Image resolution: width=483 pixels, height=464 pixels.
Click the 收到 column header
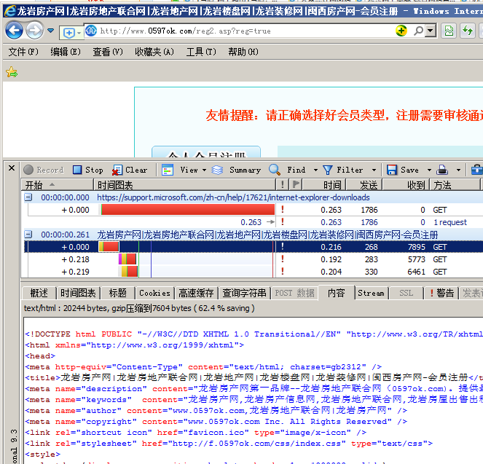[406, 185]
